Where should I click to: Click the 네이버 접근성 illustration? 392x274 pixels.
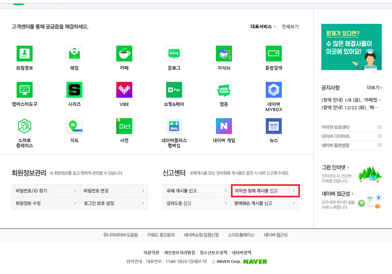(x=370, y=201)
